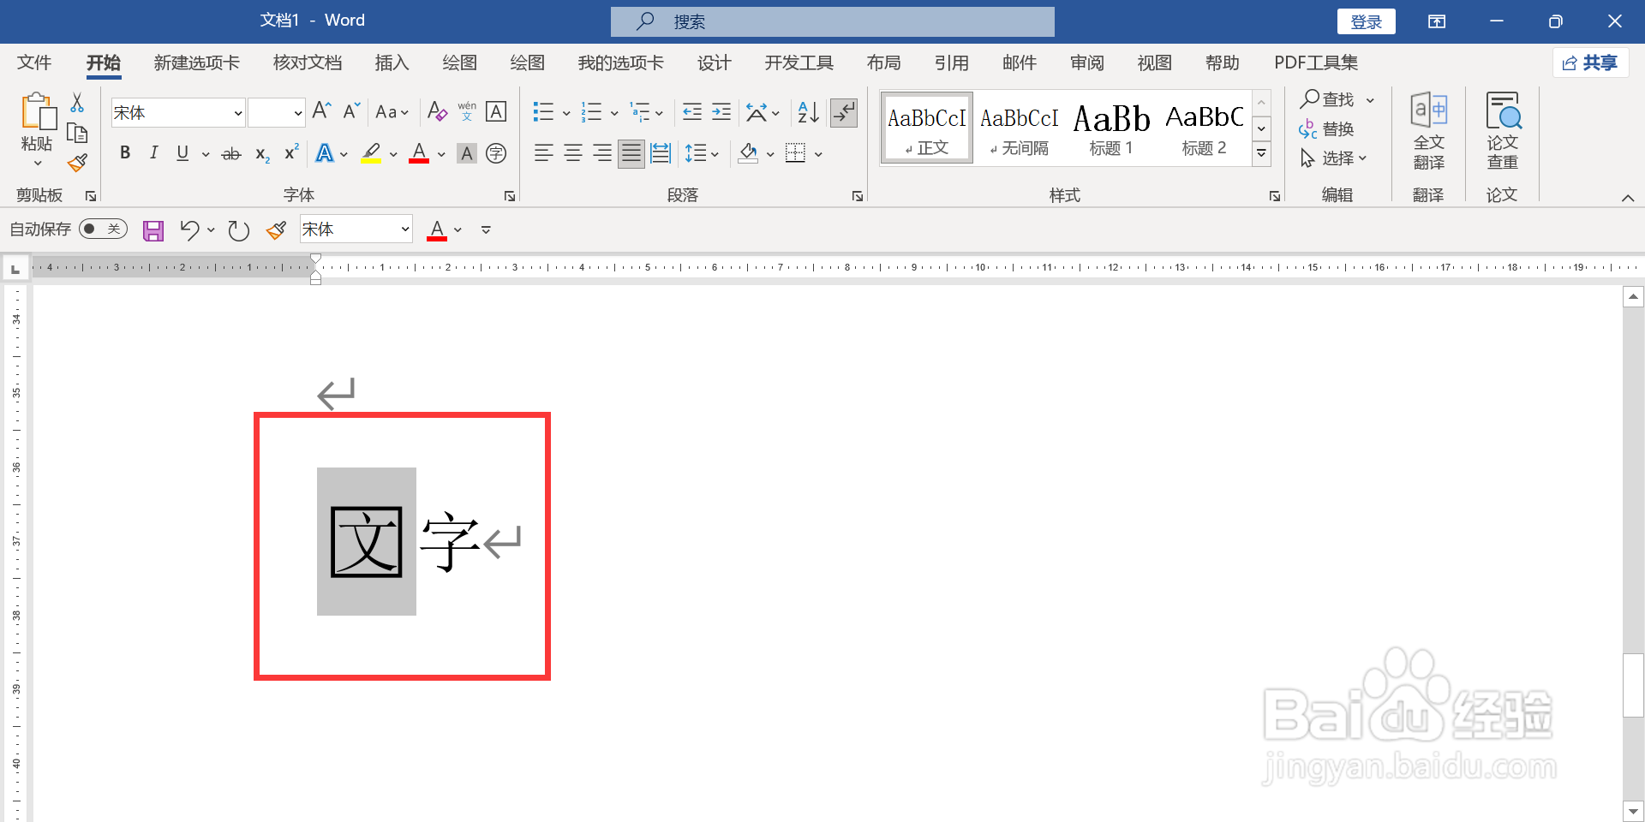Open the borders dropdown arrow
Image resolution: width=1645 pixels, height=822 pixels.
818,154
